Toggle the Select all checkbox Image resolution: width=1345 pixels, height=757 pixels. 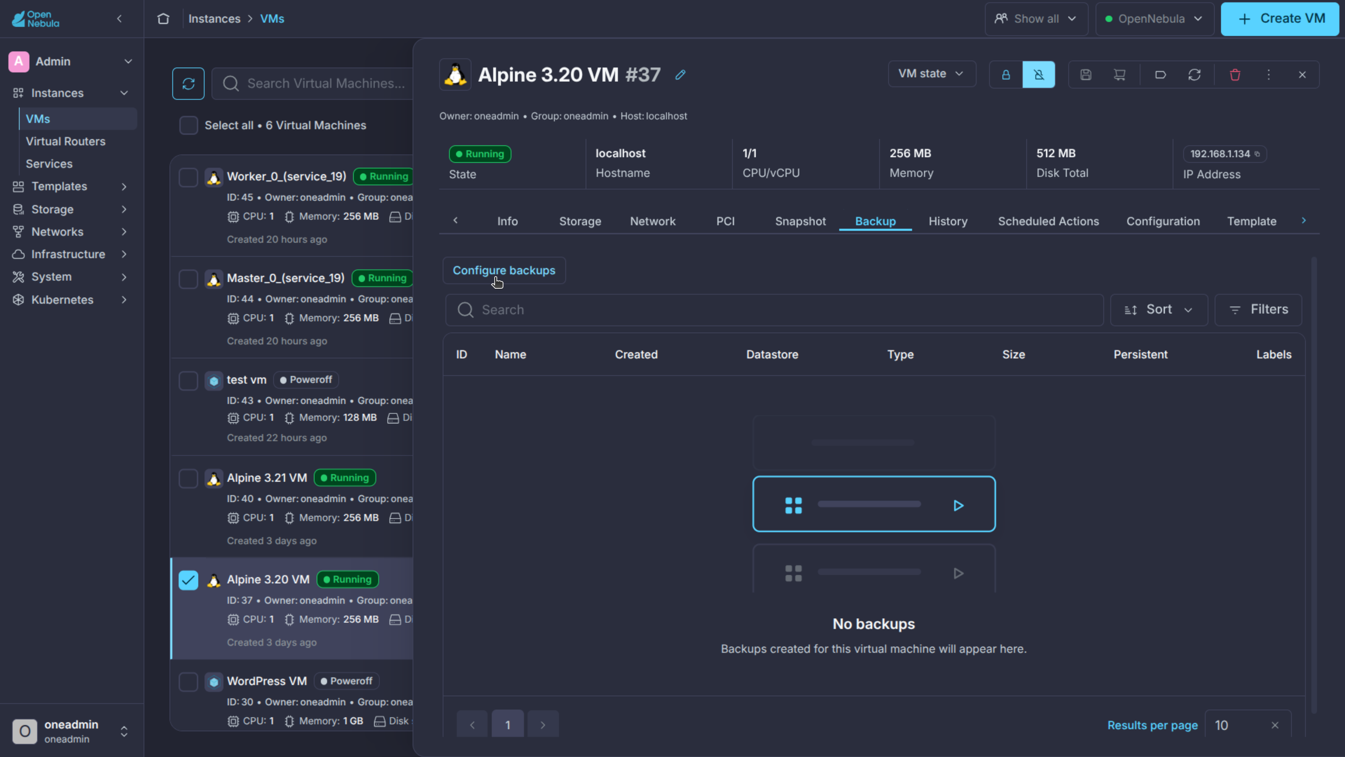tap(189, 125)
